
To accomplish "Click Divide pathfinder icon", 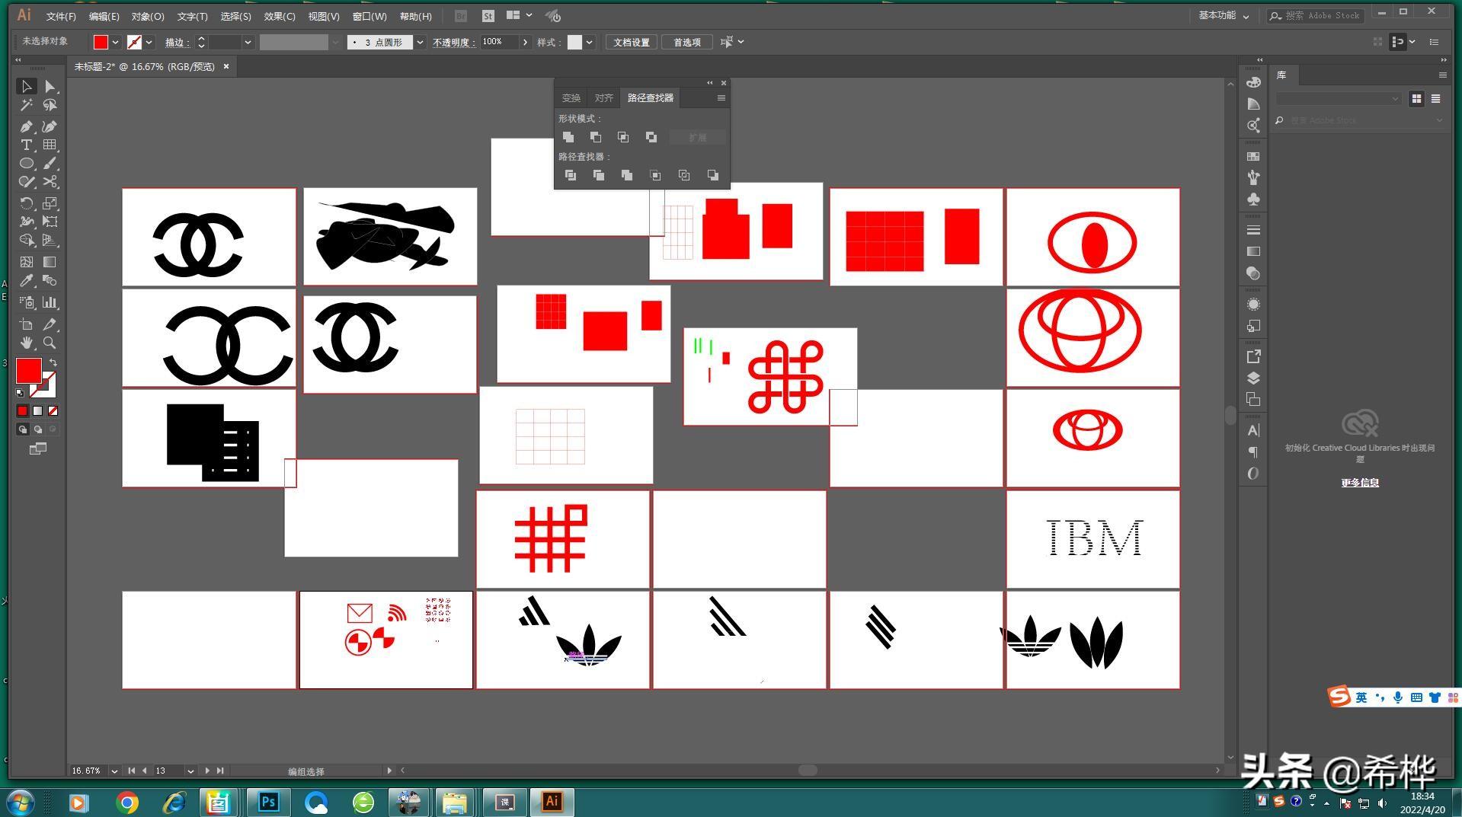I will (x=570, y=175).
